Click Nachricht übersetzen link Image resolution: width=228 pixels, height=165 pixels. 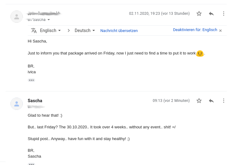tap(119, 31)
